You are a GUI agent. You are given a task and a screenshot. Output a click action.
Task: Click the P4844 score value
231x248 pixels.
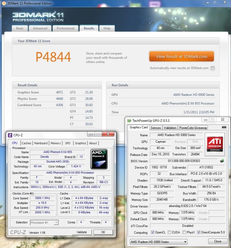click(x=53, y=57)
